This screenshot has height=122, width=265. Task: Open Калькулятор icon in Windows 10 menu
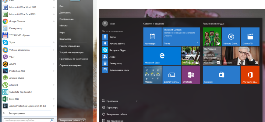[105, 63]
